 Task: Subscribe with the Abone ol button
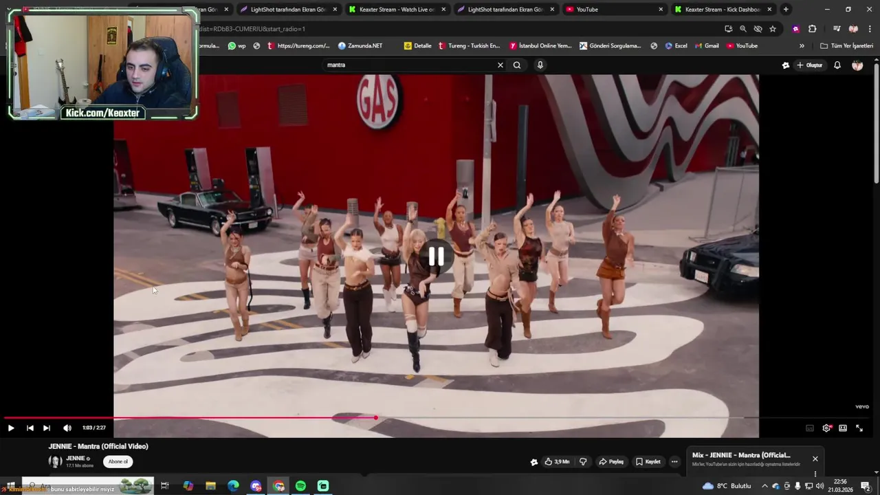(118, 461)
